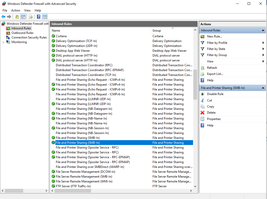Click Delete in the rule actions
The height and width of the screenshot is (199, 267).
211,113
